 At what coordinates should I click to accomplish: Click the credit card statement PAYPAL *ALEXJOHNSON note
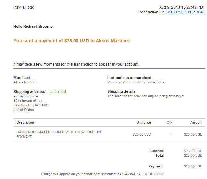(102, 174)
